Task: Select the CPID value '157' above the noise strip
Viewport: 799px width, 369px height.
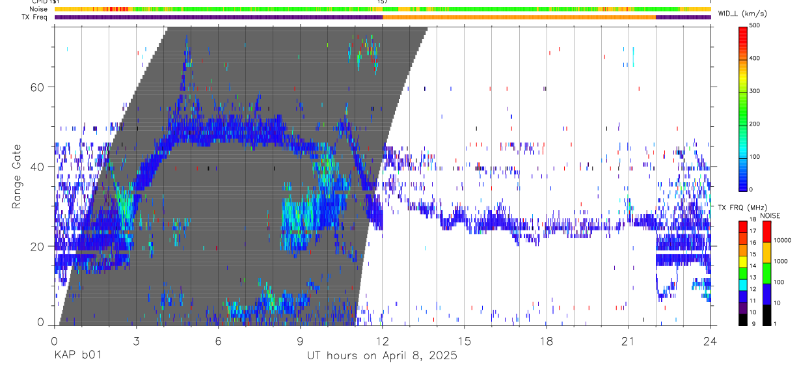Action: click(382, 2)
